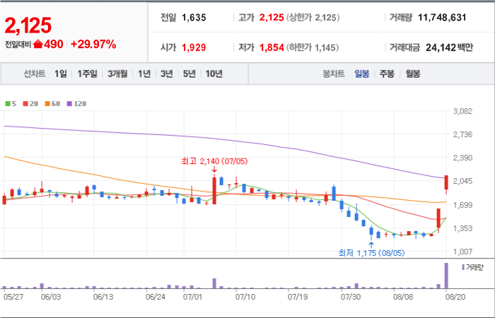The height and width of the screenshot is (318, 495).
Task: Click the 전일 value 1,635
Action: (194, 18)
